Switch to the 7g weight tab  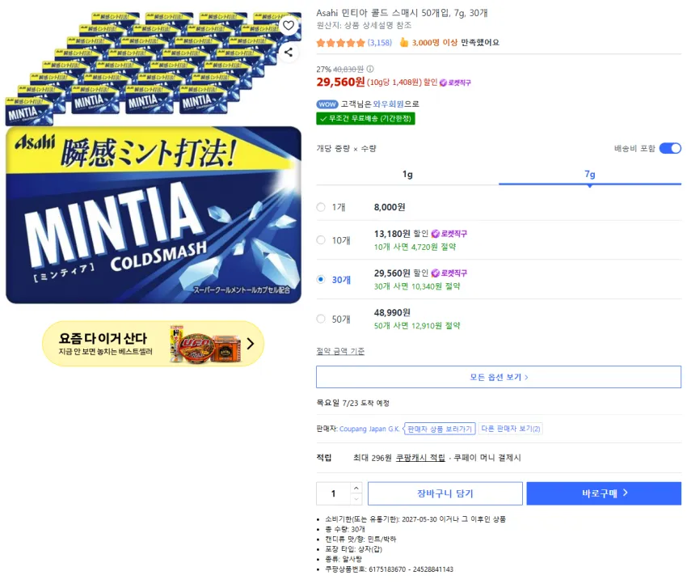pos(590,175)
